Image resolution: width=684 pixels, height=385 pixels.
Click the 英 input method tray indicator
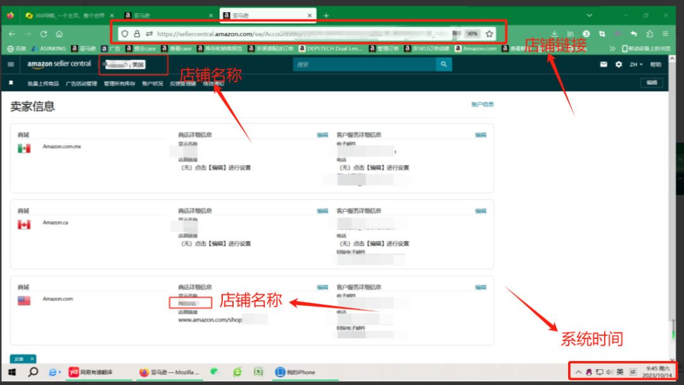[x=620, y=372]
